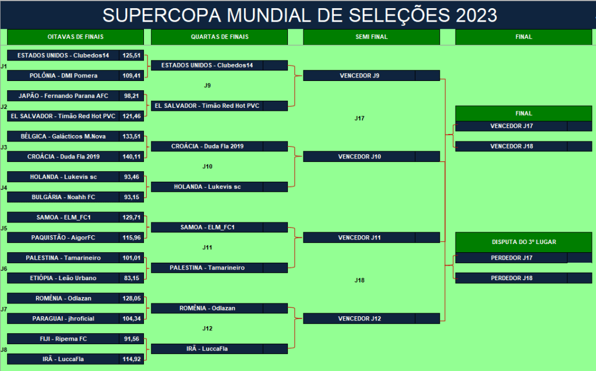Click the VENCEDOR J12 semifinal cell
The width and height of the screenshot is (596, 371).
pyautogui.click(x=359, y=319)
